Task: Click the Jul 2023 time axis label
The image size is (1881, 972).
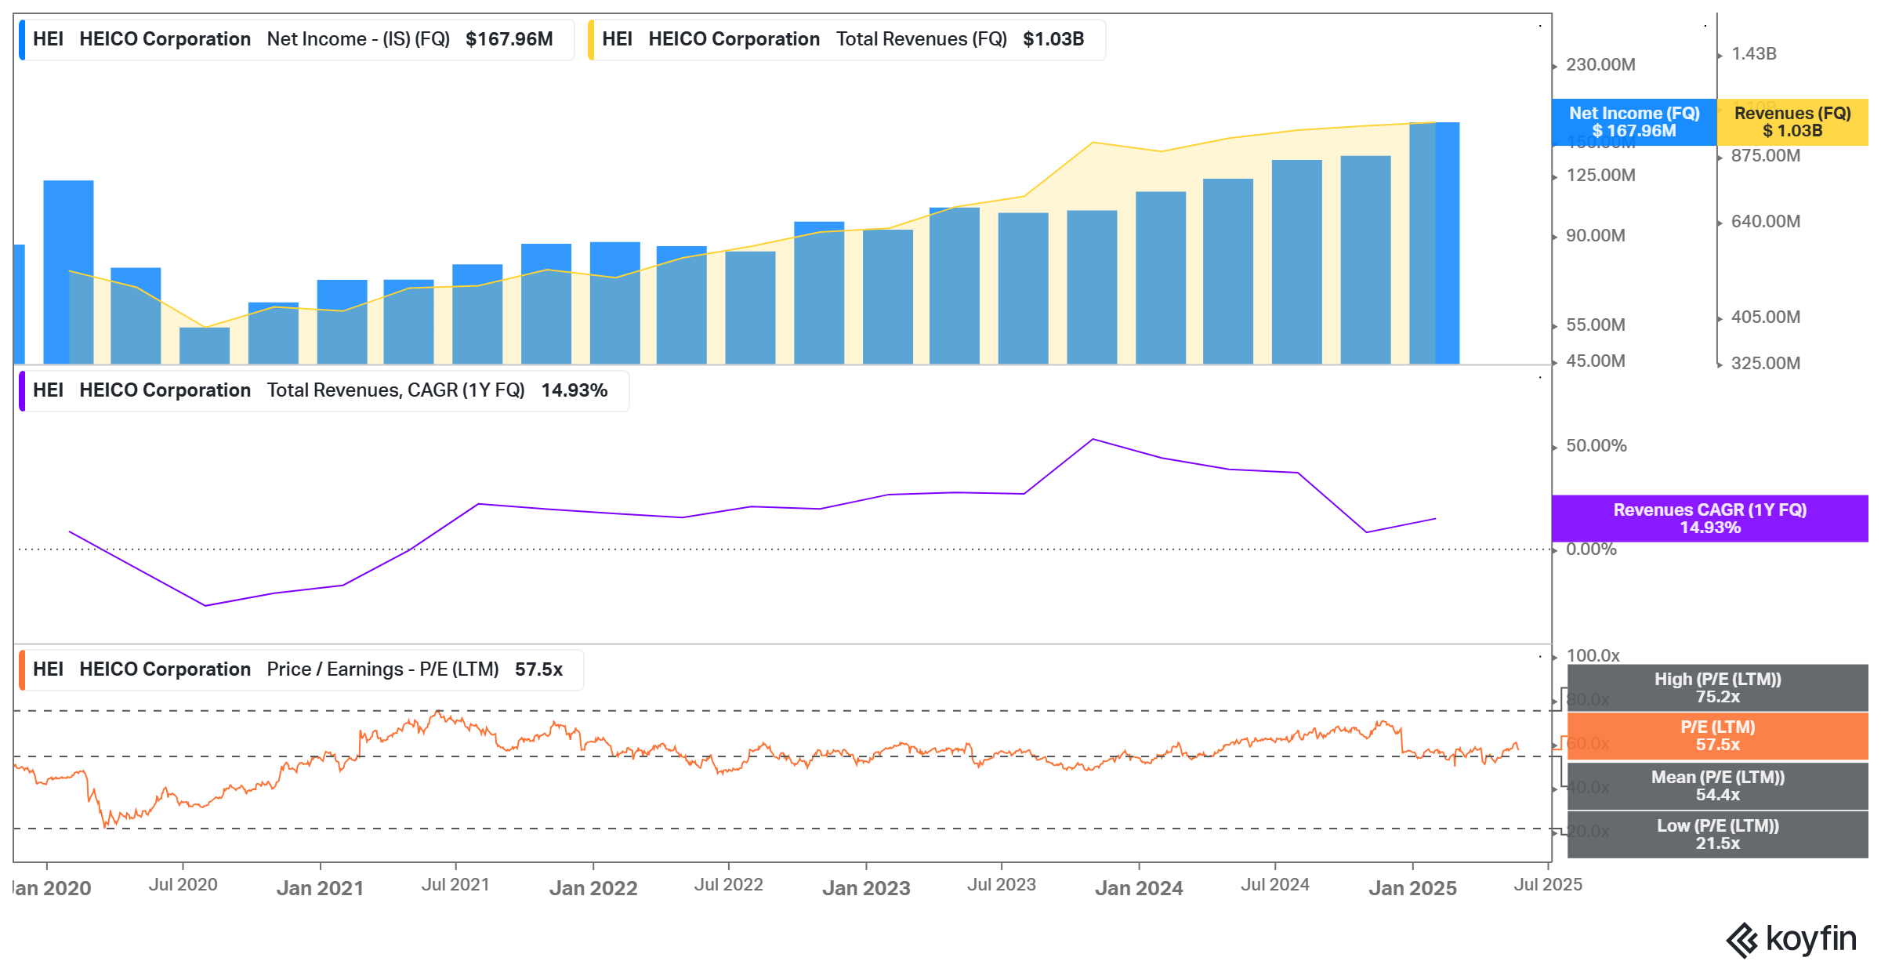Action: [1002, 884]
